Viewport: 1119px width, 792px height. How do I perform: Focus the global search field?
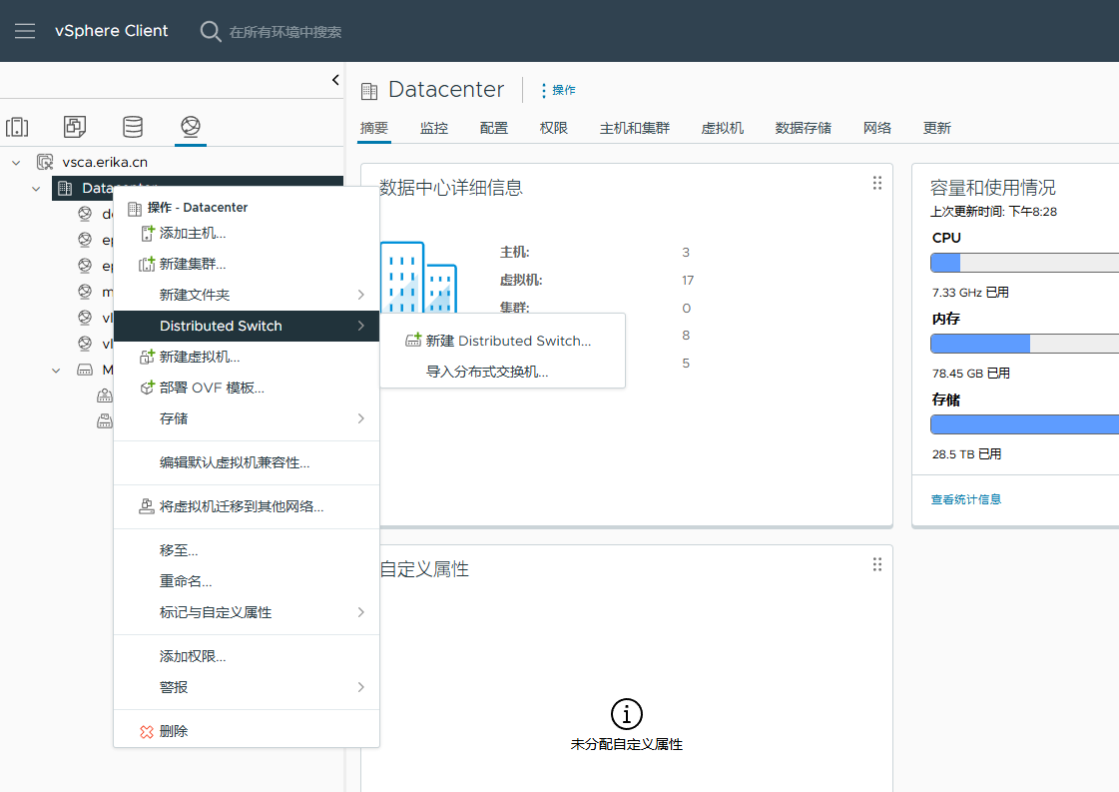tap(284, 32)
